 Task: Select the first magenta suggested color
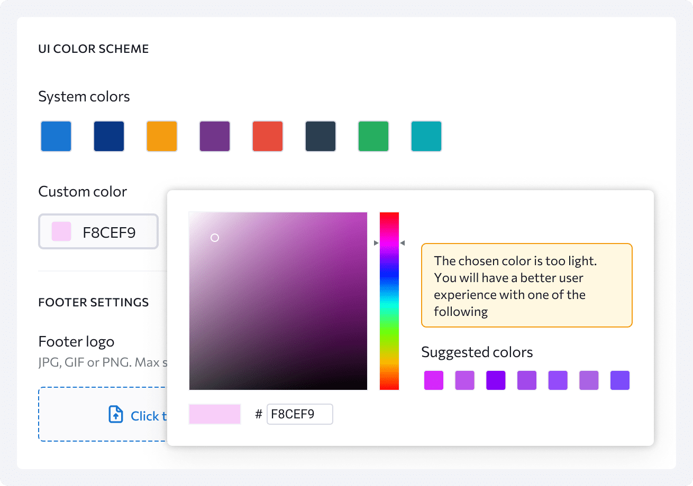click(434, 380)
